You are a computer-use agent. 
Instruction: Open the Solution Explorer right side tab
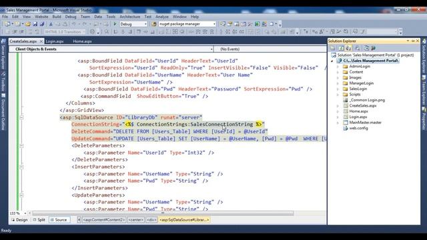pos(424,56)
